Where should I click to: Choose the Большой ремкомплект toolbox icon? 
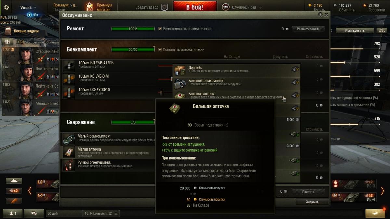180,83
